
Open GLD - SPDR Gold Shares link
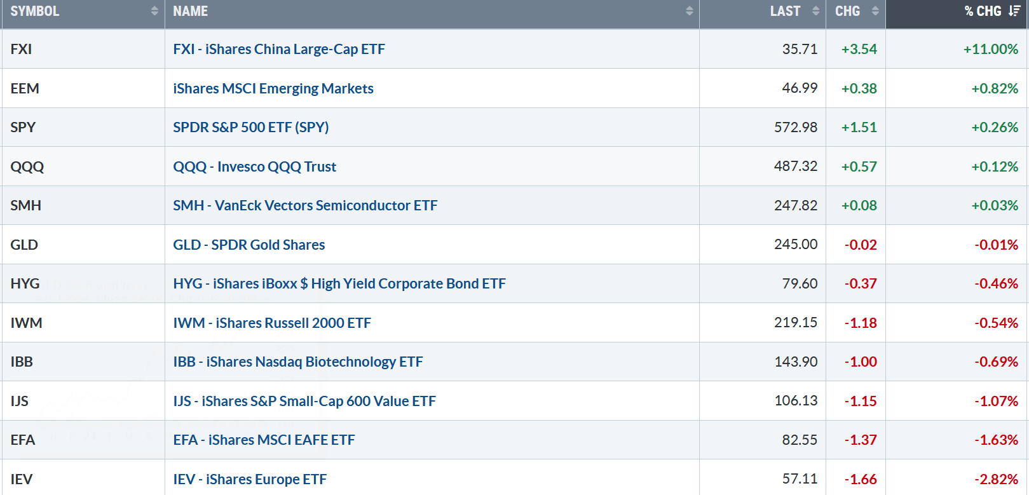[x=249, y=245]
